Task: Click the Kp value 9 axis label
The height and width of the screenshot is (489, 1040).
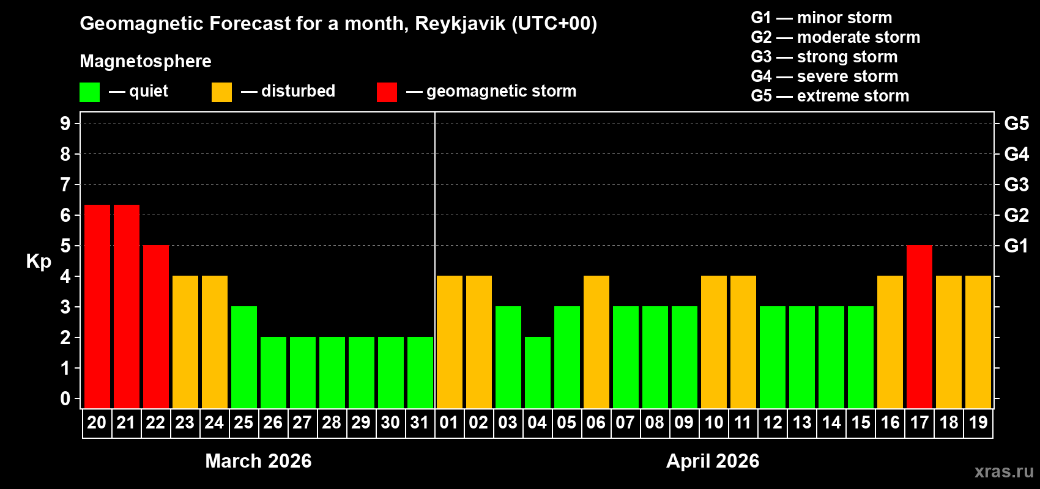Action: coord(65,123)
